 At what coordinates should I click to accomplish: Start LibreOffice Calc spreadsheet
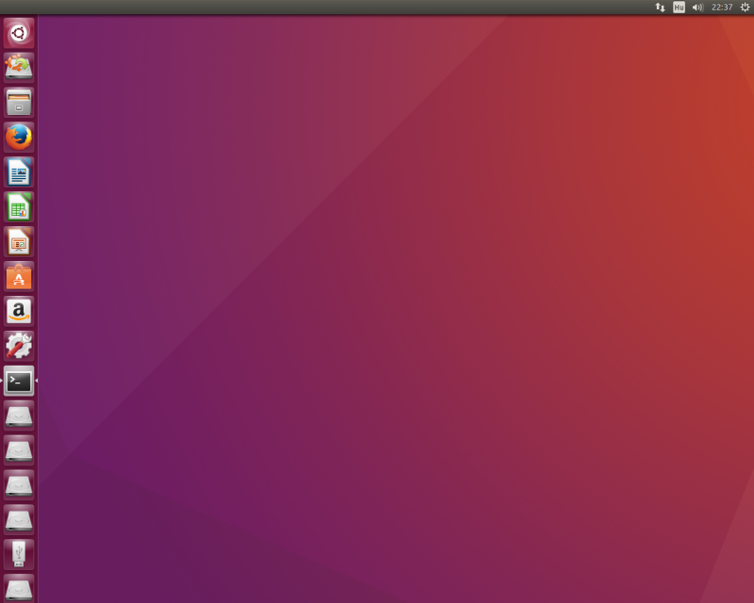(19, 206)
